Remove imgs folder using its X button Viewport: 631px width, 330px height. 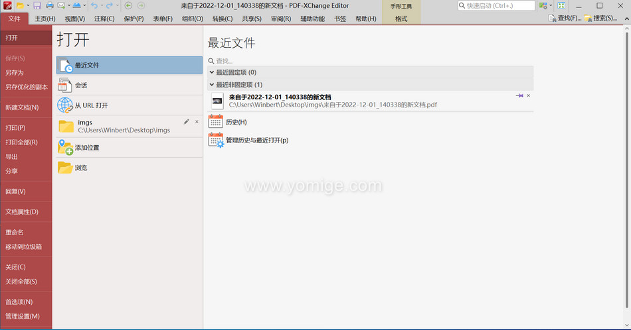(197, 122)
